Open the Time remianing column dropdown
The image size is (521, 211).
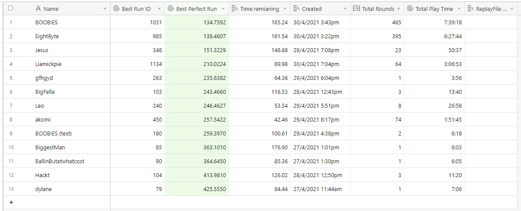coord(285,9)
